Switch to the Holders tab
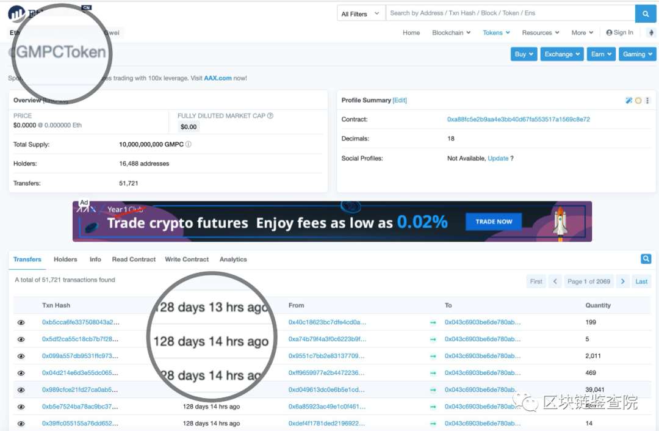Screen dimensions: 659x431 [65, 259]
